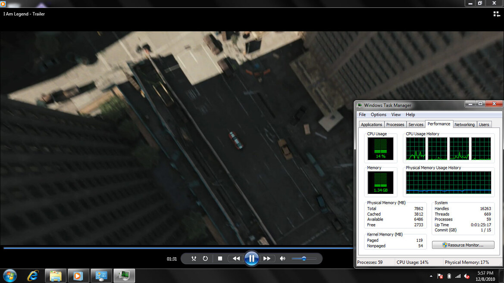Click the status bar Processes: 59
Screen dimensions: 504x283
tap(369, 262)
